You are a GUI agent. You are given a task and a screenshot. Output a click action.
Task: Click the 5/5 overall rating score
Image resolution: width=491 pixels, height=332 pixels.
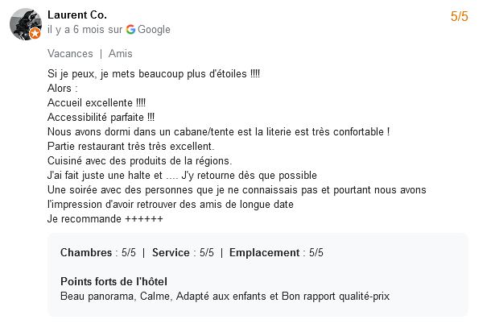[x=459, y=16]
